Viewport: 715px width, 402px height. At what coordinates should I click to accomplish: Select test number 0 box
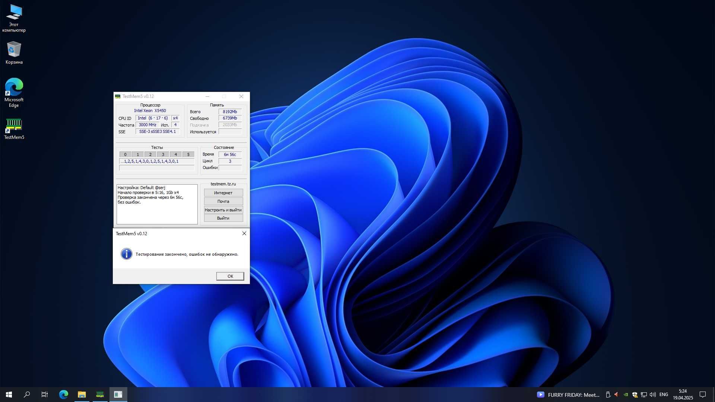[x=125, y=154]
